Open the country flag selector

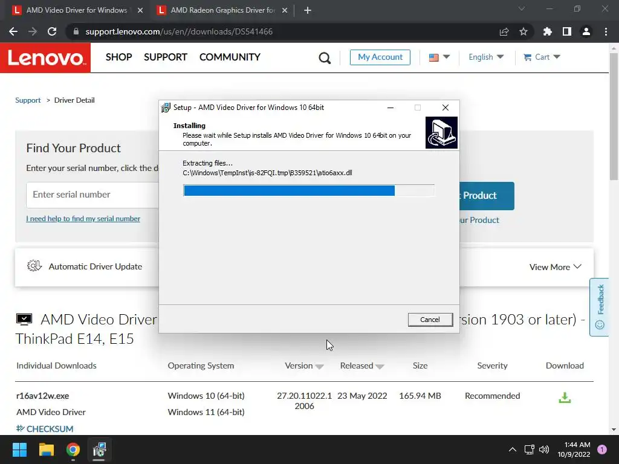439,57
